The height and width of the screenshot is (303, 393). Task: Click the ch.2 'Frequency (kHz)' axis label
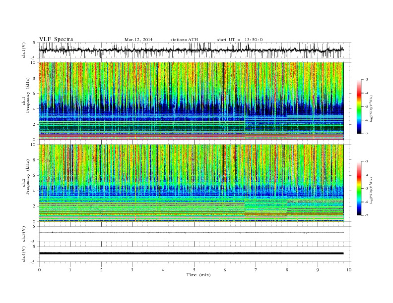click(x=27, y=177)
